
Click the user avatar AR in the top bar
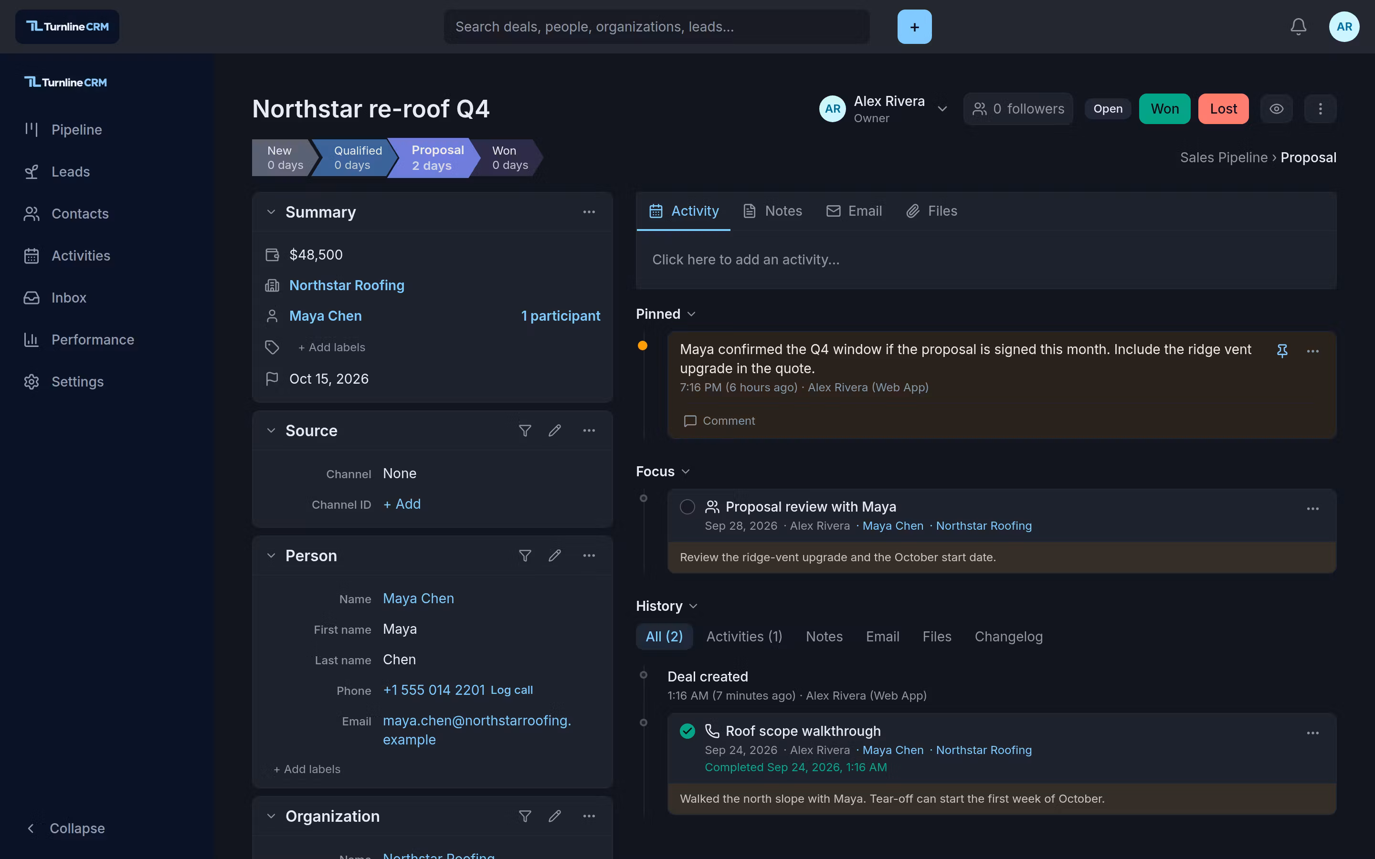tap(1344, 27)
